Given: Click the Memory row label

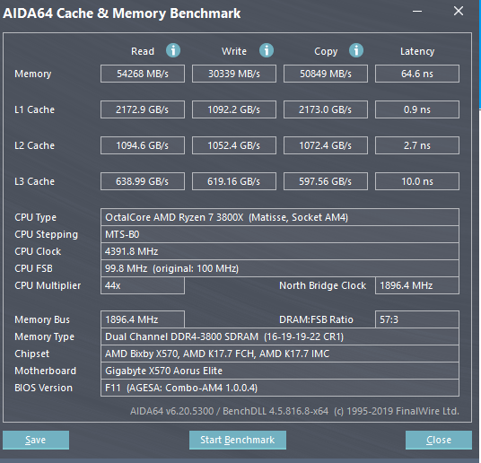Looking at the screenshot, I should coord(33,74).
